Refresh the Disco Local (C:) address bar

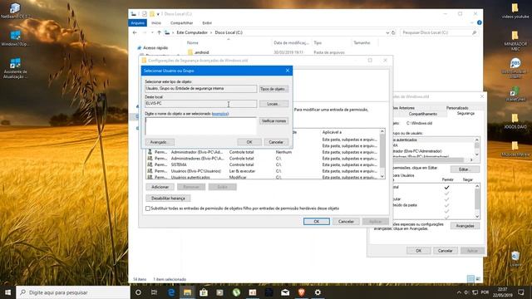click(x=393, y=32)
